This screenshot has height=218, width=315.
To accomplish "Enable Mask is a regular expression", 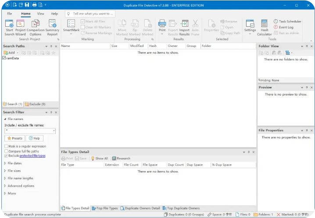I will pos(6,146).
